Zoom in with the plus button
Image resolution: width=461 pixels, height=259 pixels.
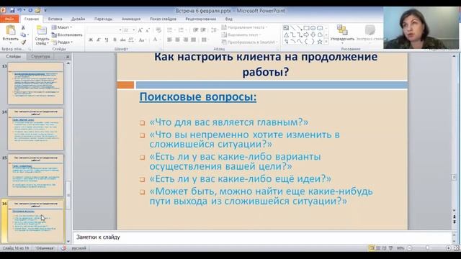point(448,248)
